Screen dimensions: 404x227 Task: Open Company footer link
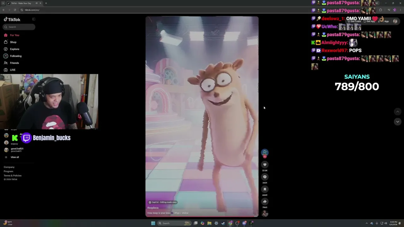[9, 167]
